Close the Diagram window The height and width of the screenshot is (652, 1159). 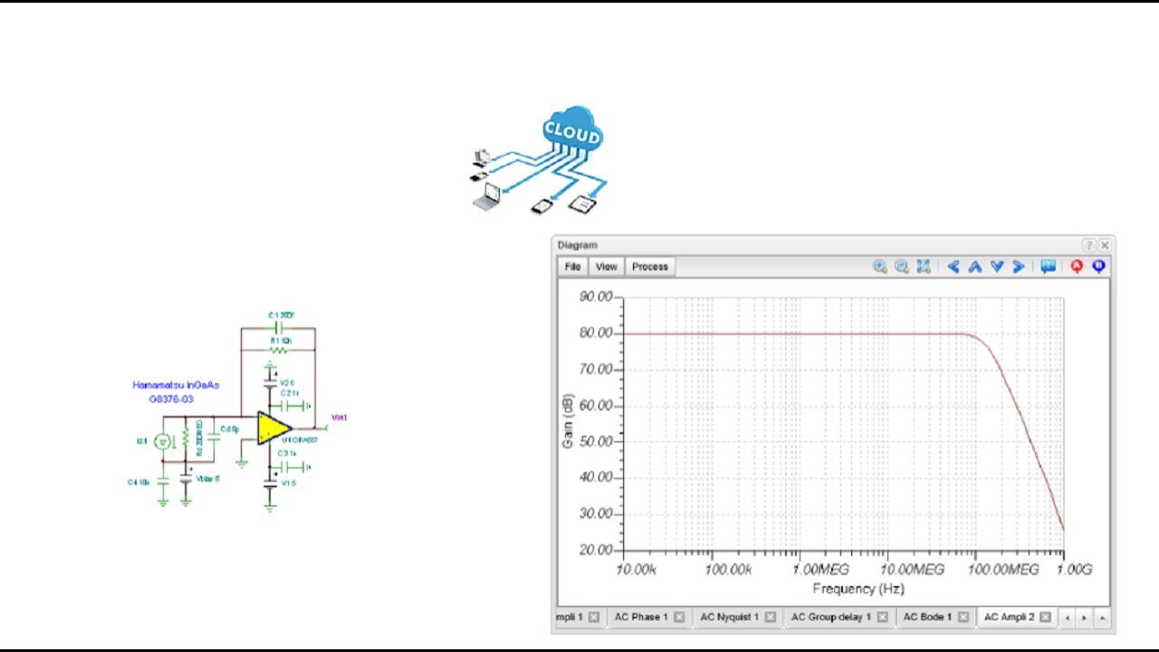1105,245
